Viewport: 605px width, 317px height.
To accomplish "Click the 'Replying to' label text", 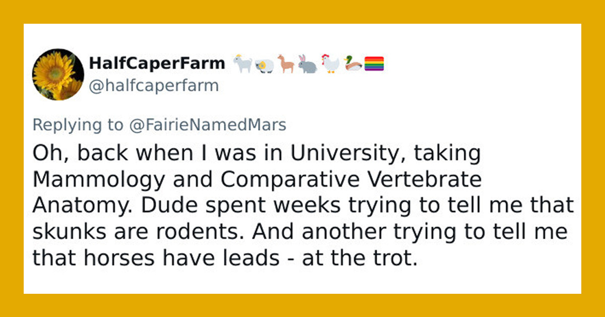I will (x=78, y=125).
